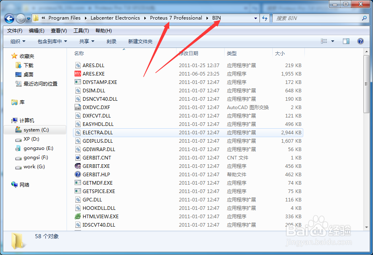Click the ARES.EXE red application icon
Viewport: 373px width, 255px height.
pyautogui.click(x=78, y=74)
